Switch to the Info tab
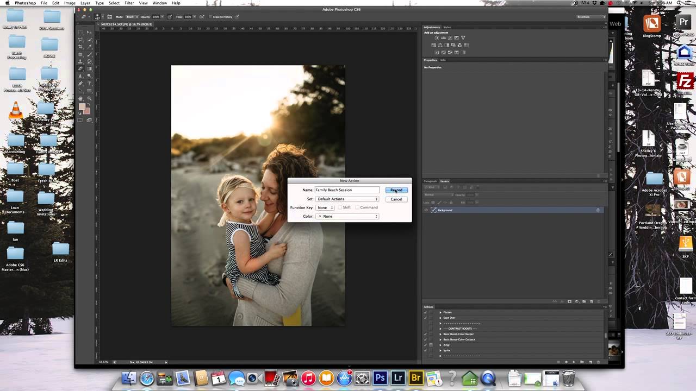696x391 pixels. pyautogui.click(x=443, y=60)
